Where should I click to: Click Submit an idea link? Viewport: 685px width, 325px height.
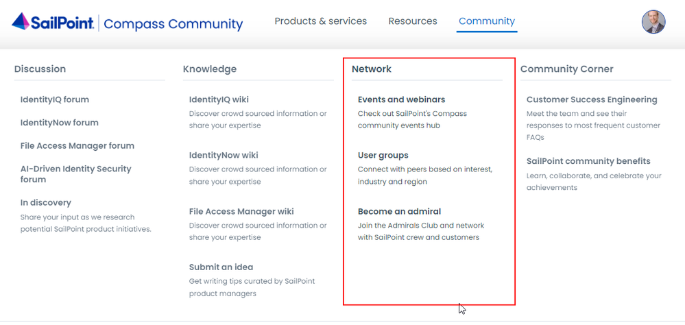221,267
